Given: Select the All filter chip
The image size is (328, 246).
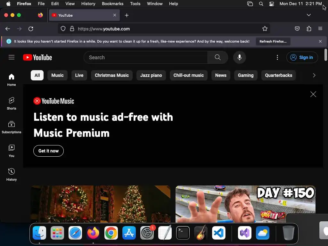Looking at the screenshot, I should coord(37,75).
